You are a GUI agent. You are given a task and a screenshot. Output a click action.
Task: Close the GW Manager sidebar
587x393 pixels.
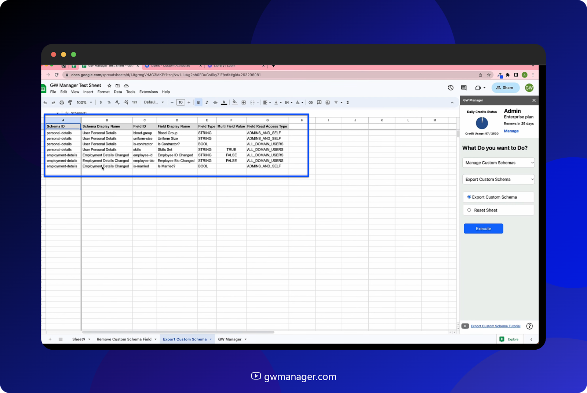pos(534,100)
